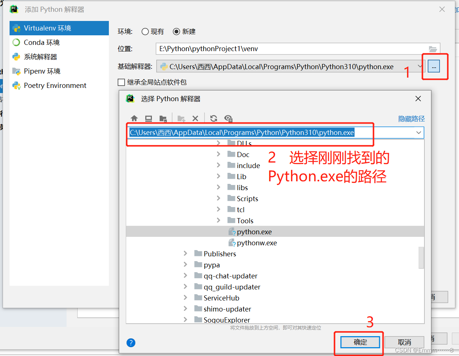Click the Home directory icon
Screen dimensions: 459x356
[134, 118]
